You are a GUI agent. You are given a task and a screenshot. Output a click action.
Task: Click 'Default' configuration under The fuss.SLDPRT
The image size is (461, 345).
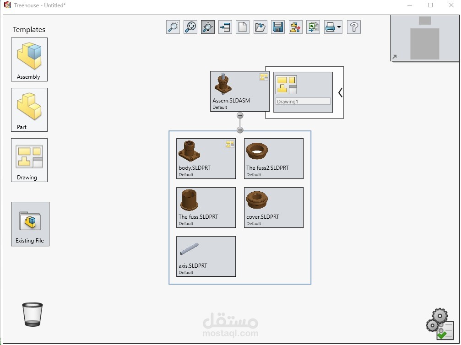(x=186, y=224)
